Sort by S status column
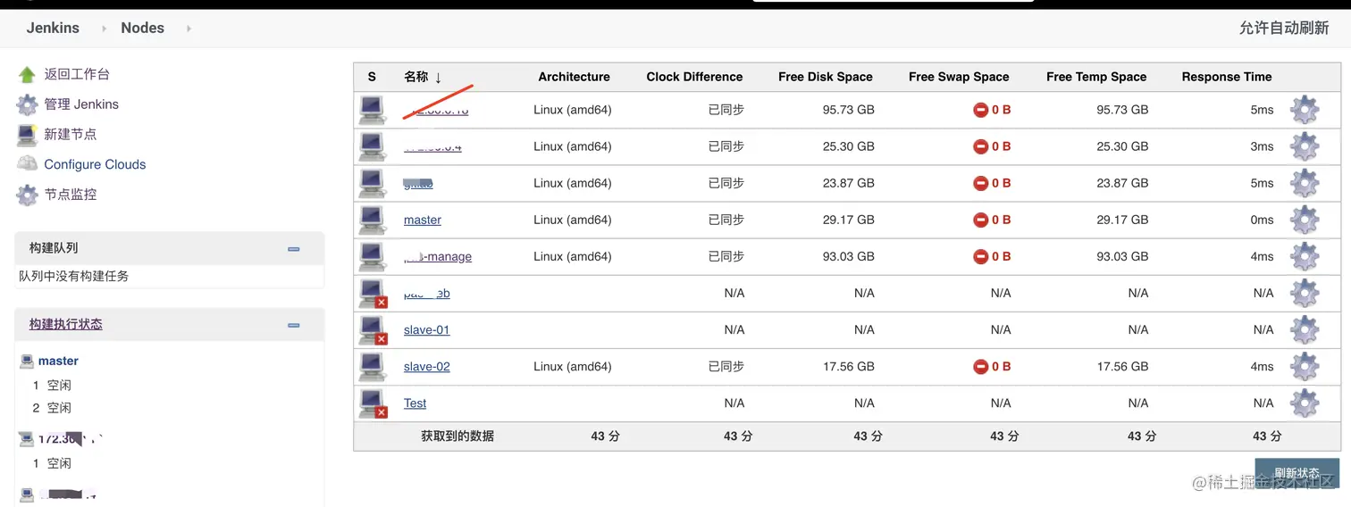Image resolution: width=1351 pixels, height=507 pixels. tap(372, 77)
